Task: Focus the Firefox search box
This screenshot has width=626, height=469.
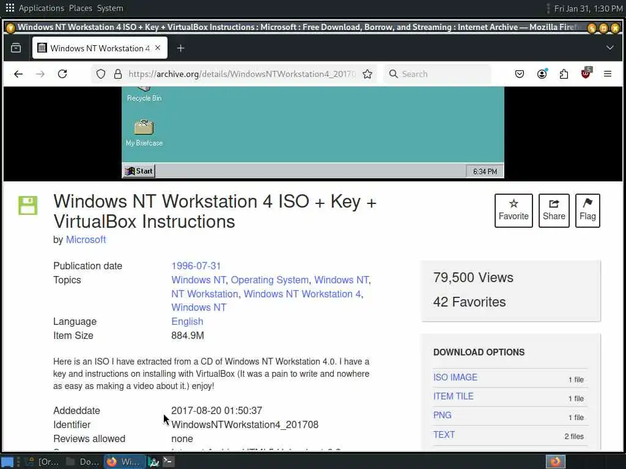Action: coord(437,74)
